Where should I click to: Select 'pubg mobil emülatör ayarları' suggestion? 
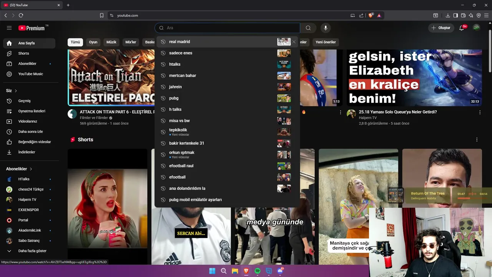[x=227, y=200]
